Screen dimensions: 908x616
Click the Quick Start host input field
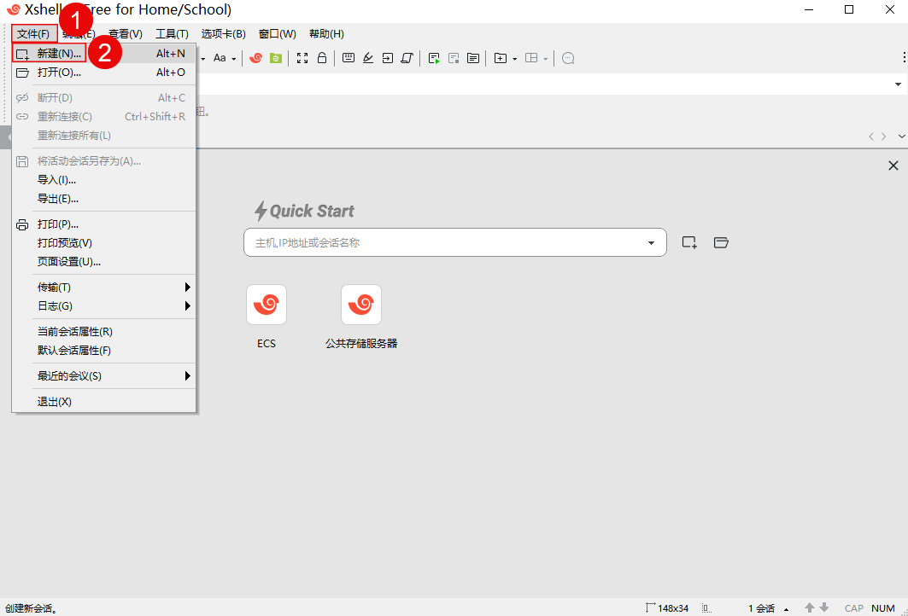(444, 243)
